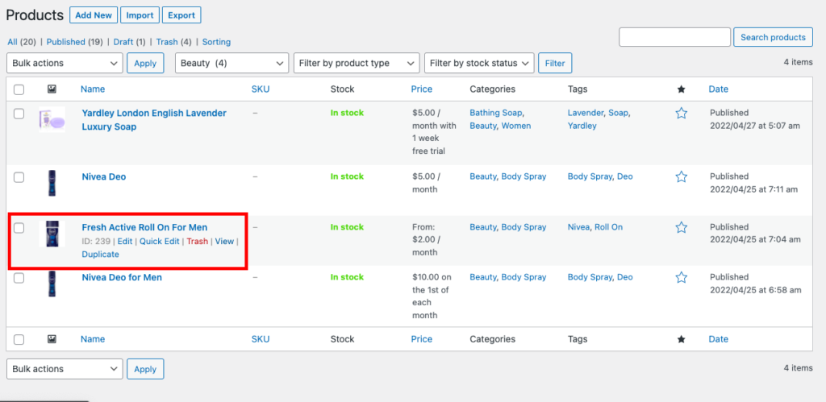826x402 pixels.
Task: Click Yardley tag link
Action: tap(582, 126)
